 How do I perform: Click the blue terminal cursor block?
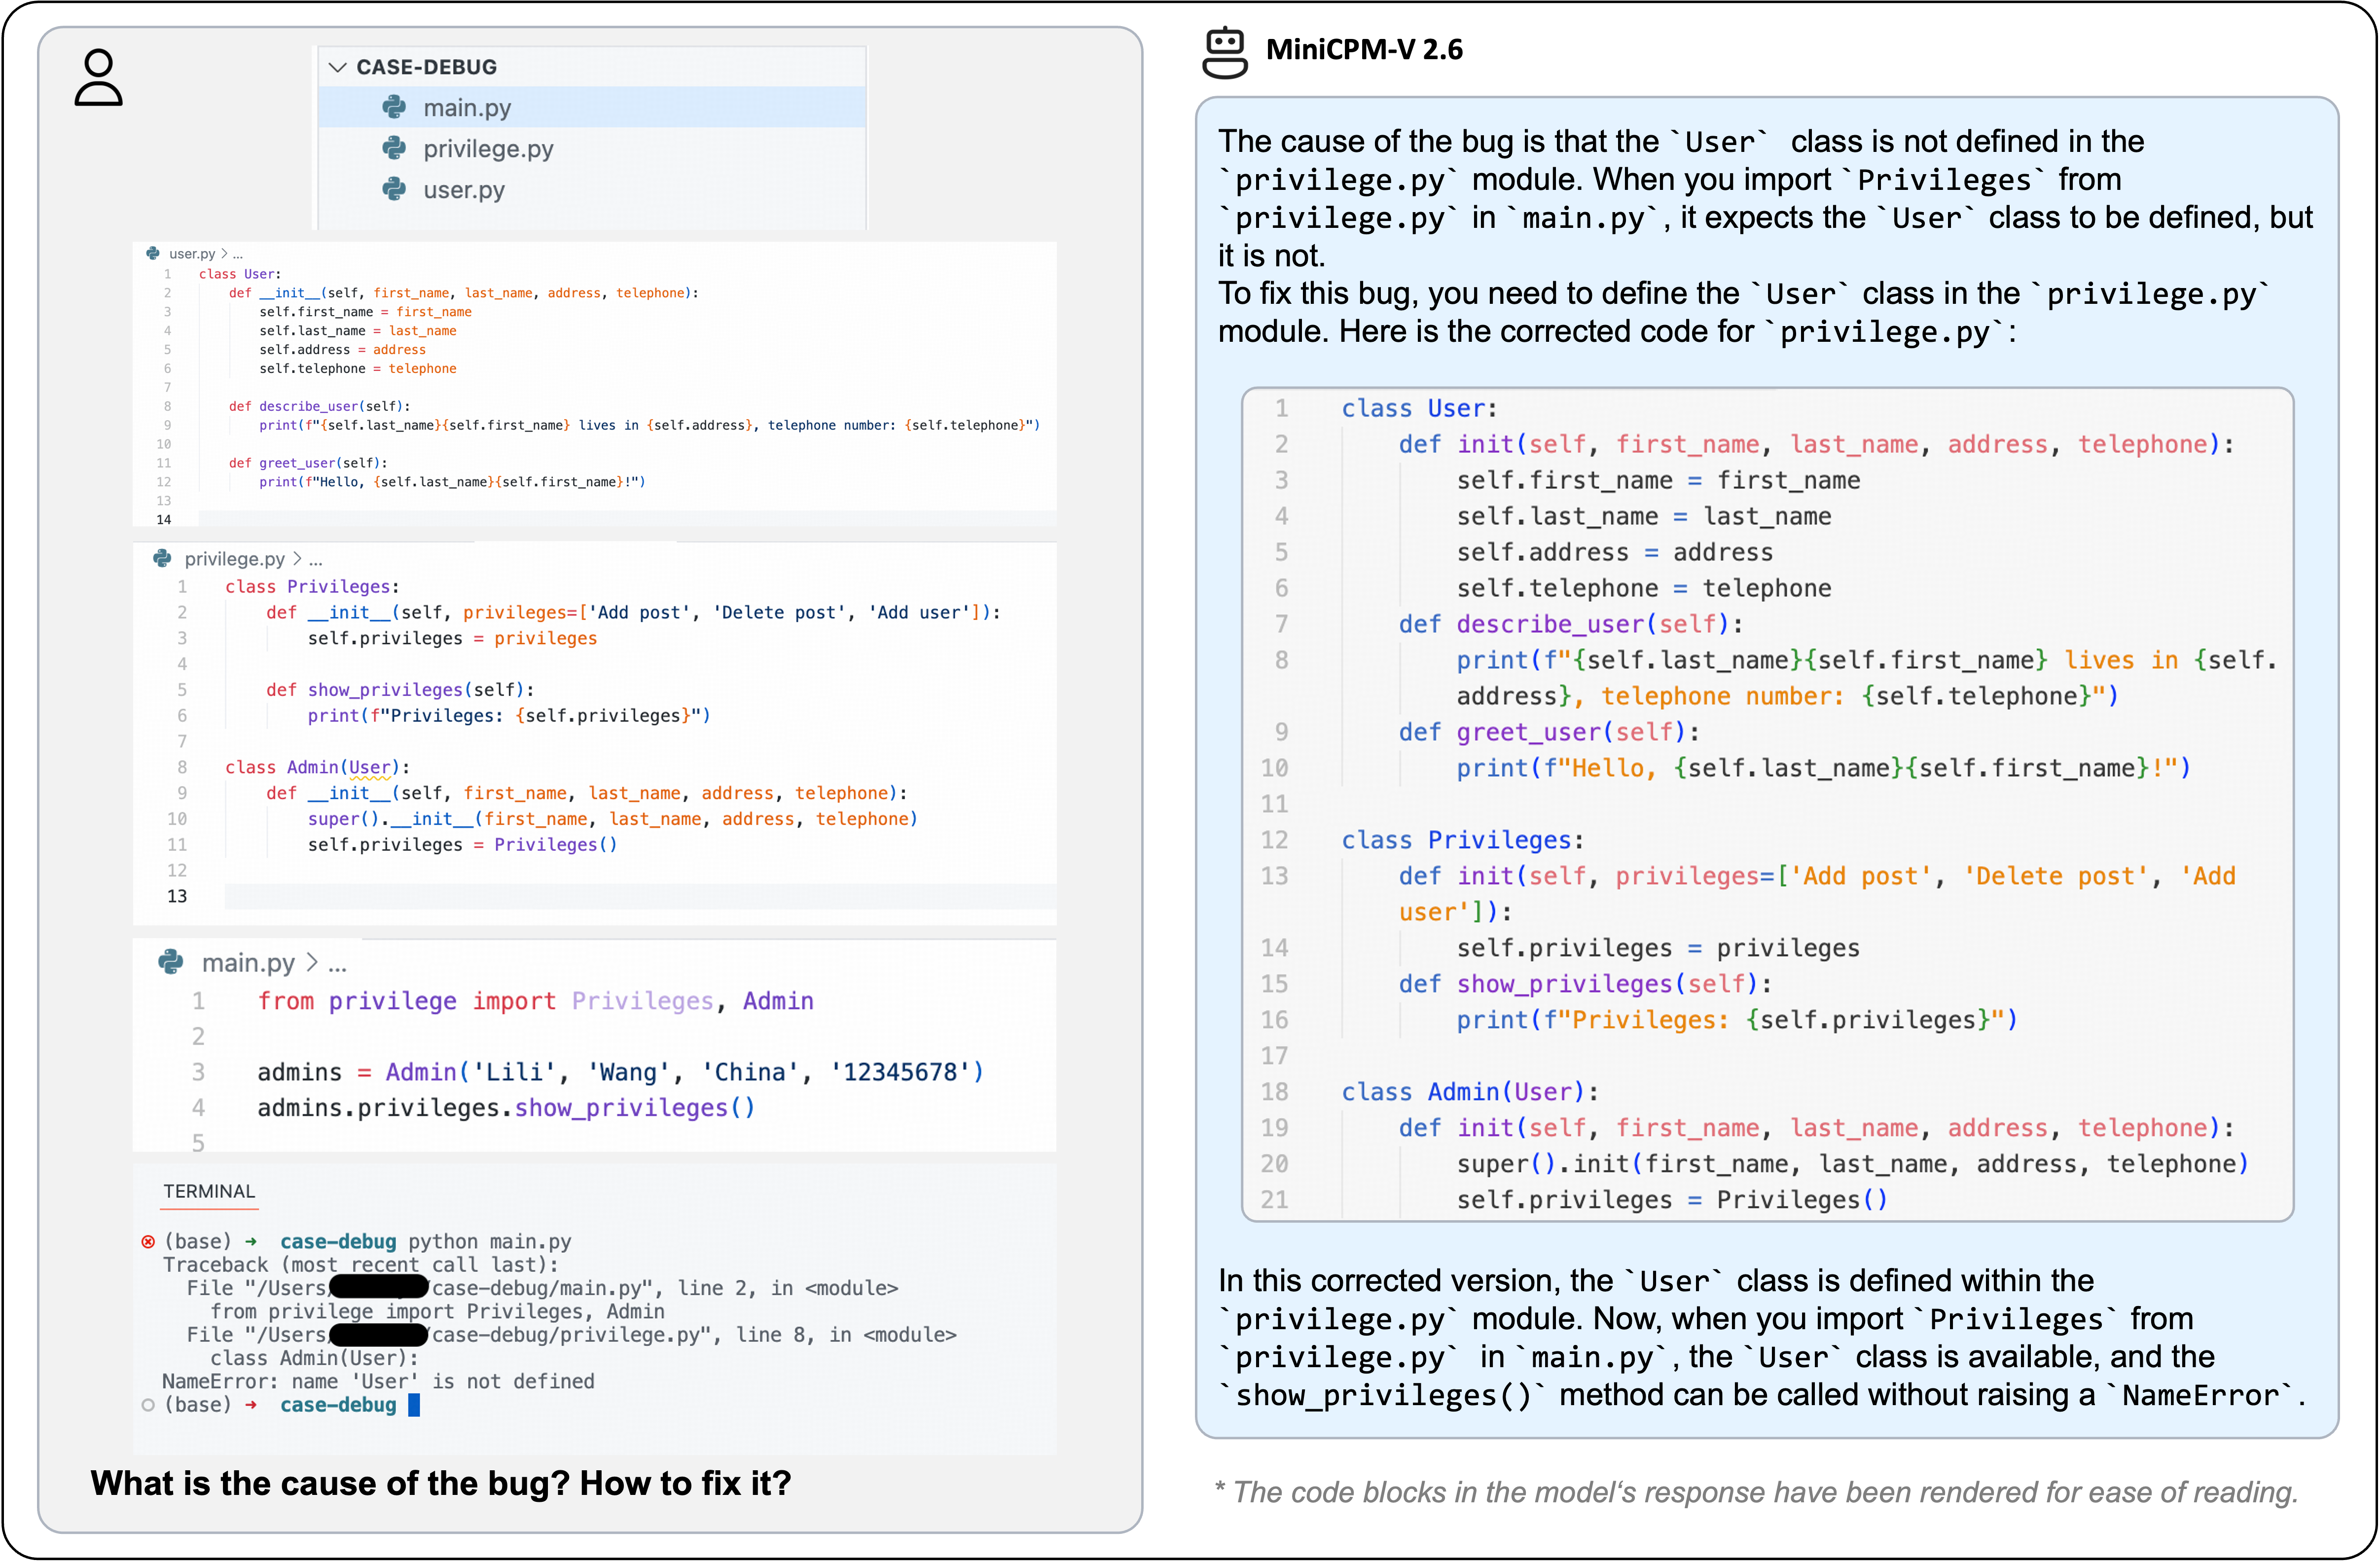click(x=414, y=1405)
